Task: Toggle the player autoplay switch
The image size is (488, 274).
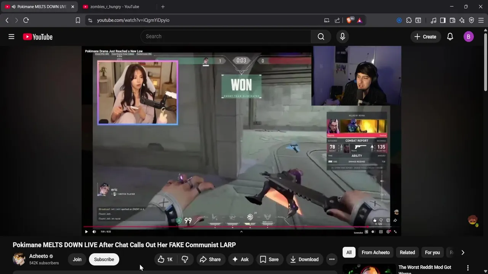Action: coord(373,232)
